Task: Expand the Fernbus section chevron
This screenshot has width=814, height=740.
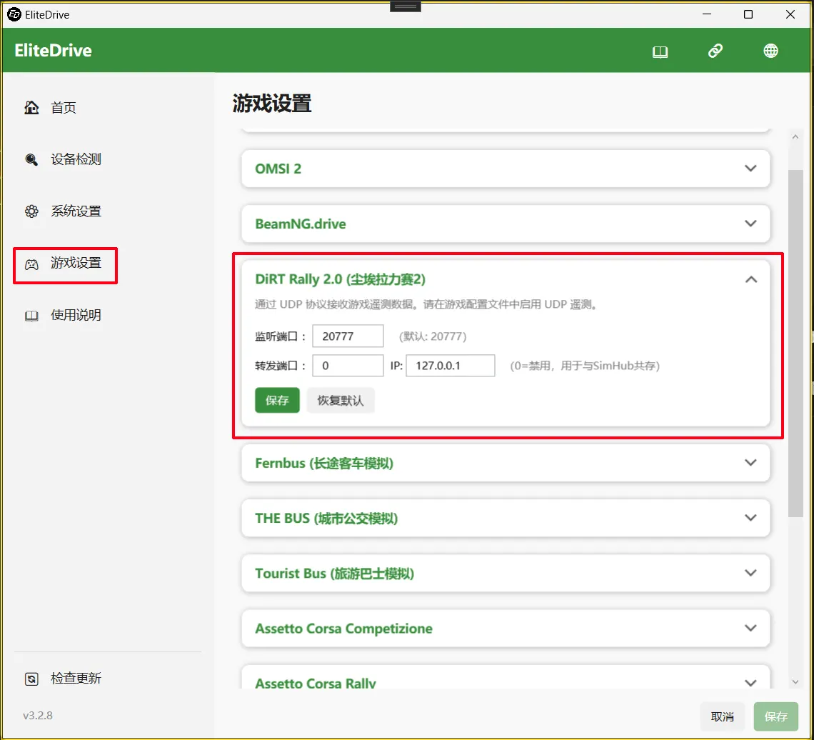Action: click(750, 463)
